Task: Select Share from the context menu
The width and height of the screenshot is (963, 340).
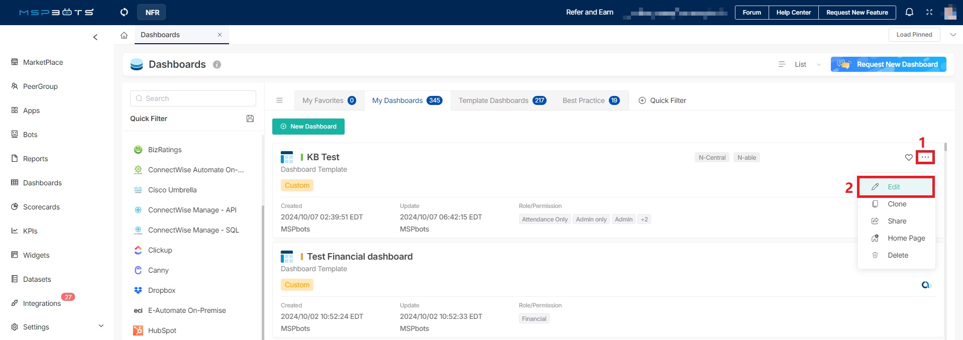Action: coord(896,221)
